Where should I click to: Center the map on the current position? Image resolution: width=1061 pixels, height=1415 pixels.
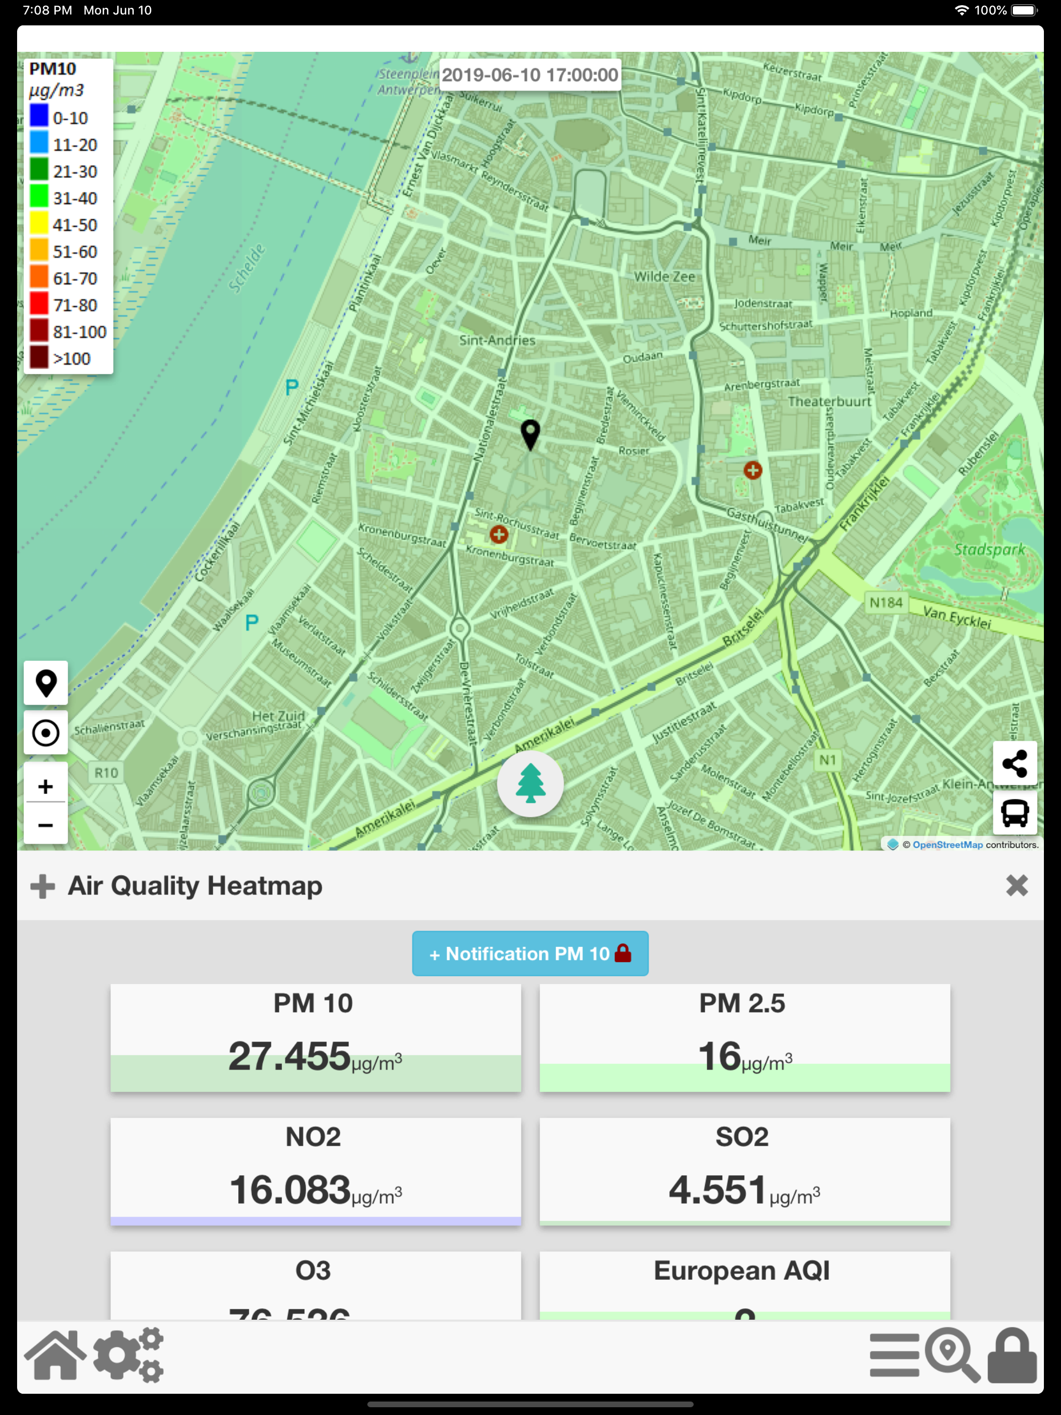46,732
